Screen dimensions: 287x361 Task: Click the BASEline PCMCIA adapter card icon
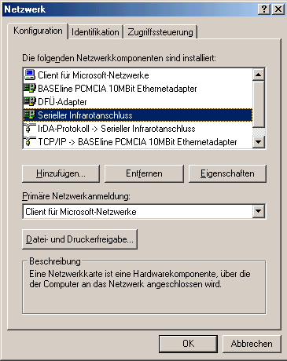(30, 88)
